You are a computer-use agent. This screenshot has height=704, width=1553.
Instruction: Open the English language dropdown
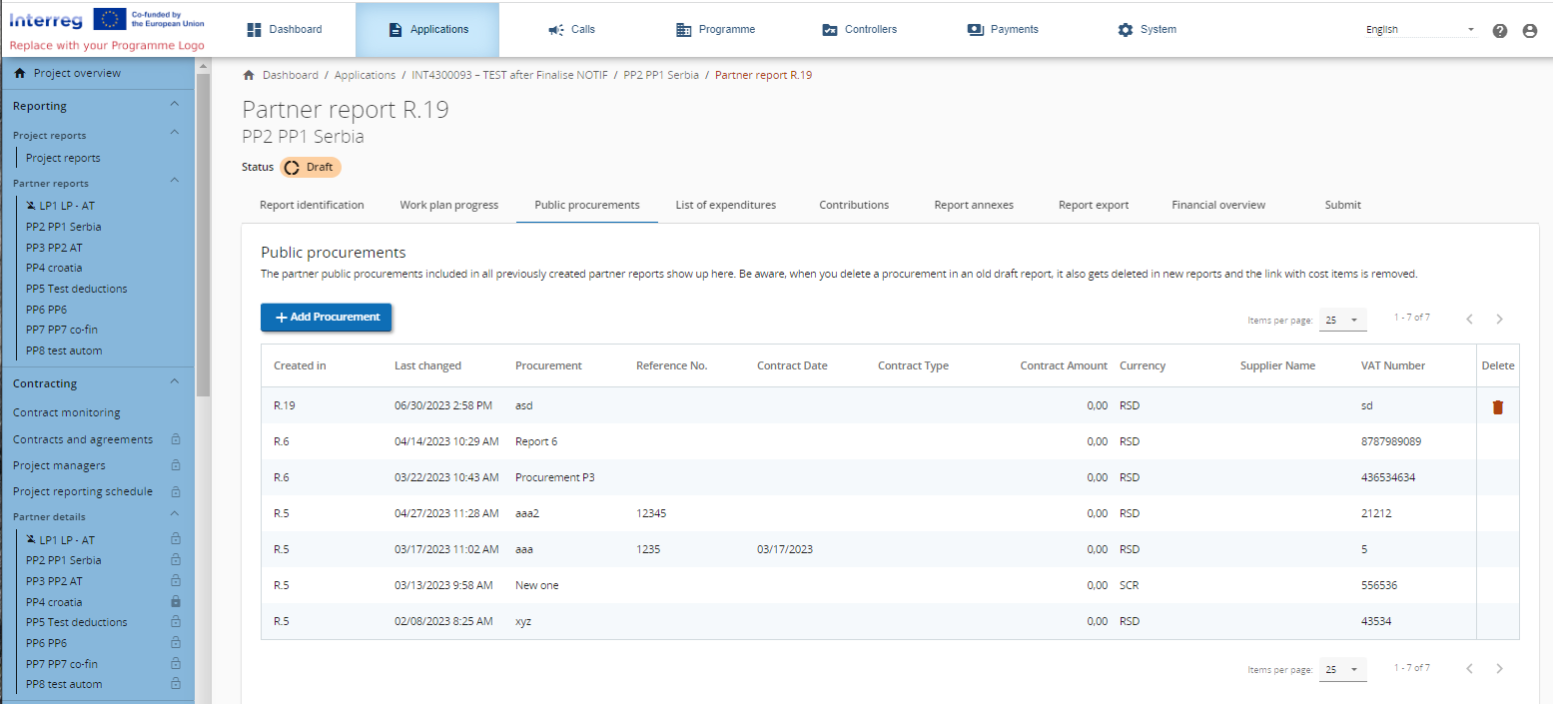(1420, 30)
